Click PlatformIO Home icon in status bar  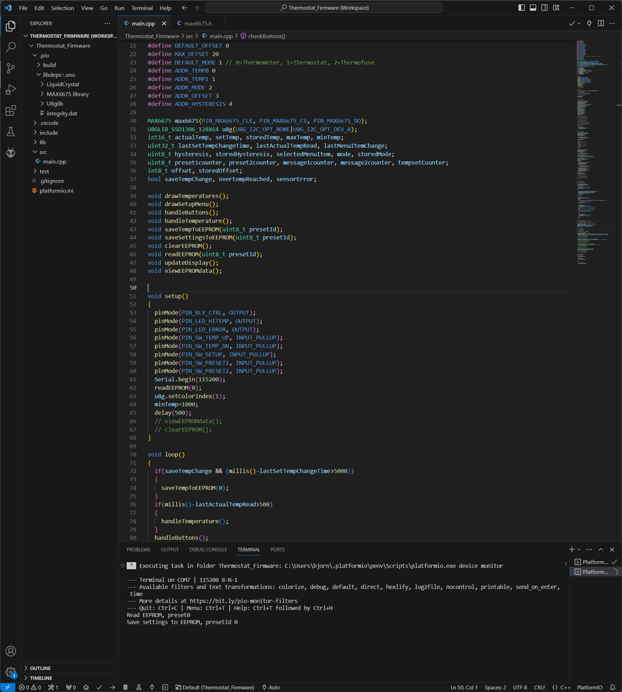click(86, 687)
